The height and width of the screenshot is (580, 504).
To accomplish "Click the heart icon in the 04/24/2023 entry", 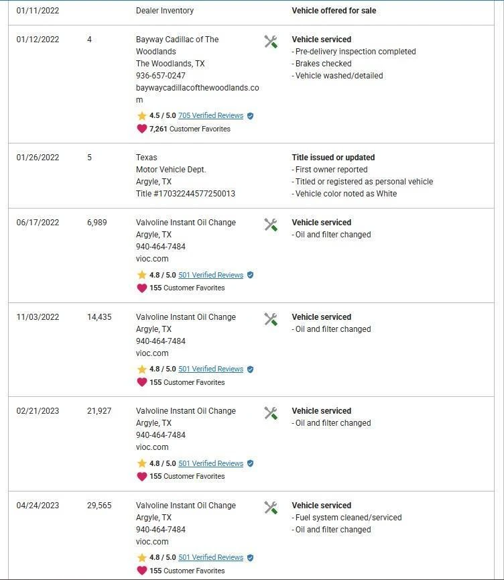I will 141,571.
